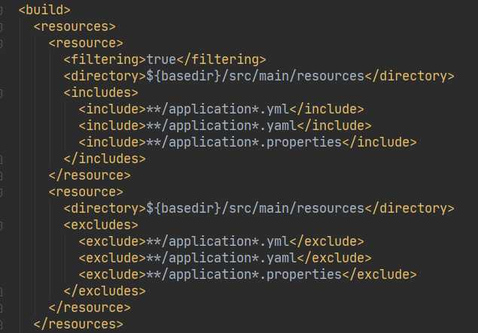478x333 pixels.
Task: Collapse the build tag fold marker
Action: [x=1, y=11]
